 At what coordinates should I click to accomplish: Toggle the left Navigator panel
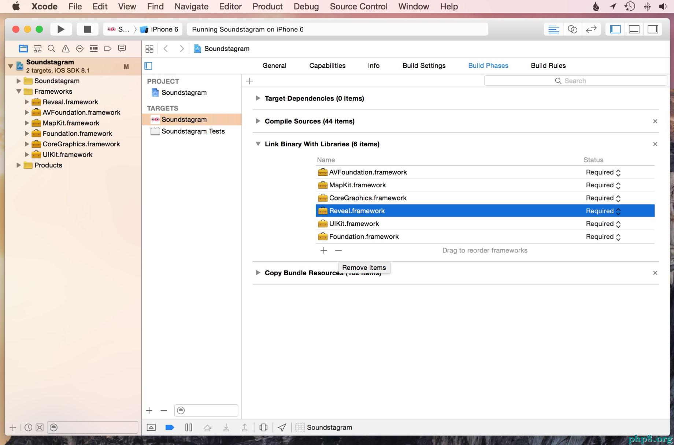point(615,29)
